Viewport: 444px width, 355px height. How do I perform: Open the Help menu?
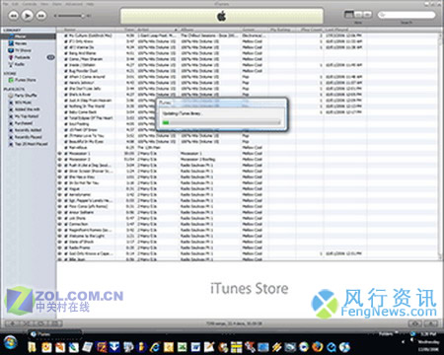pyautogui.click(x=90, y=4)
